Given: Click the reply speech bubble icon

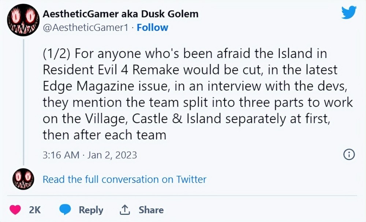Looking at the screenshot, I should pos(66,210).
